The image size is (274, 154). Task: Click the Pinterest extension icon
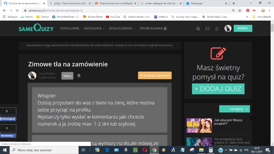[x=248, y=11]
